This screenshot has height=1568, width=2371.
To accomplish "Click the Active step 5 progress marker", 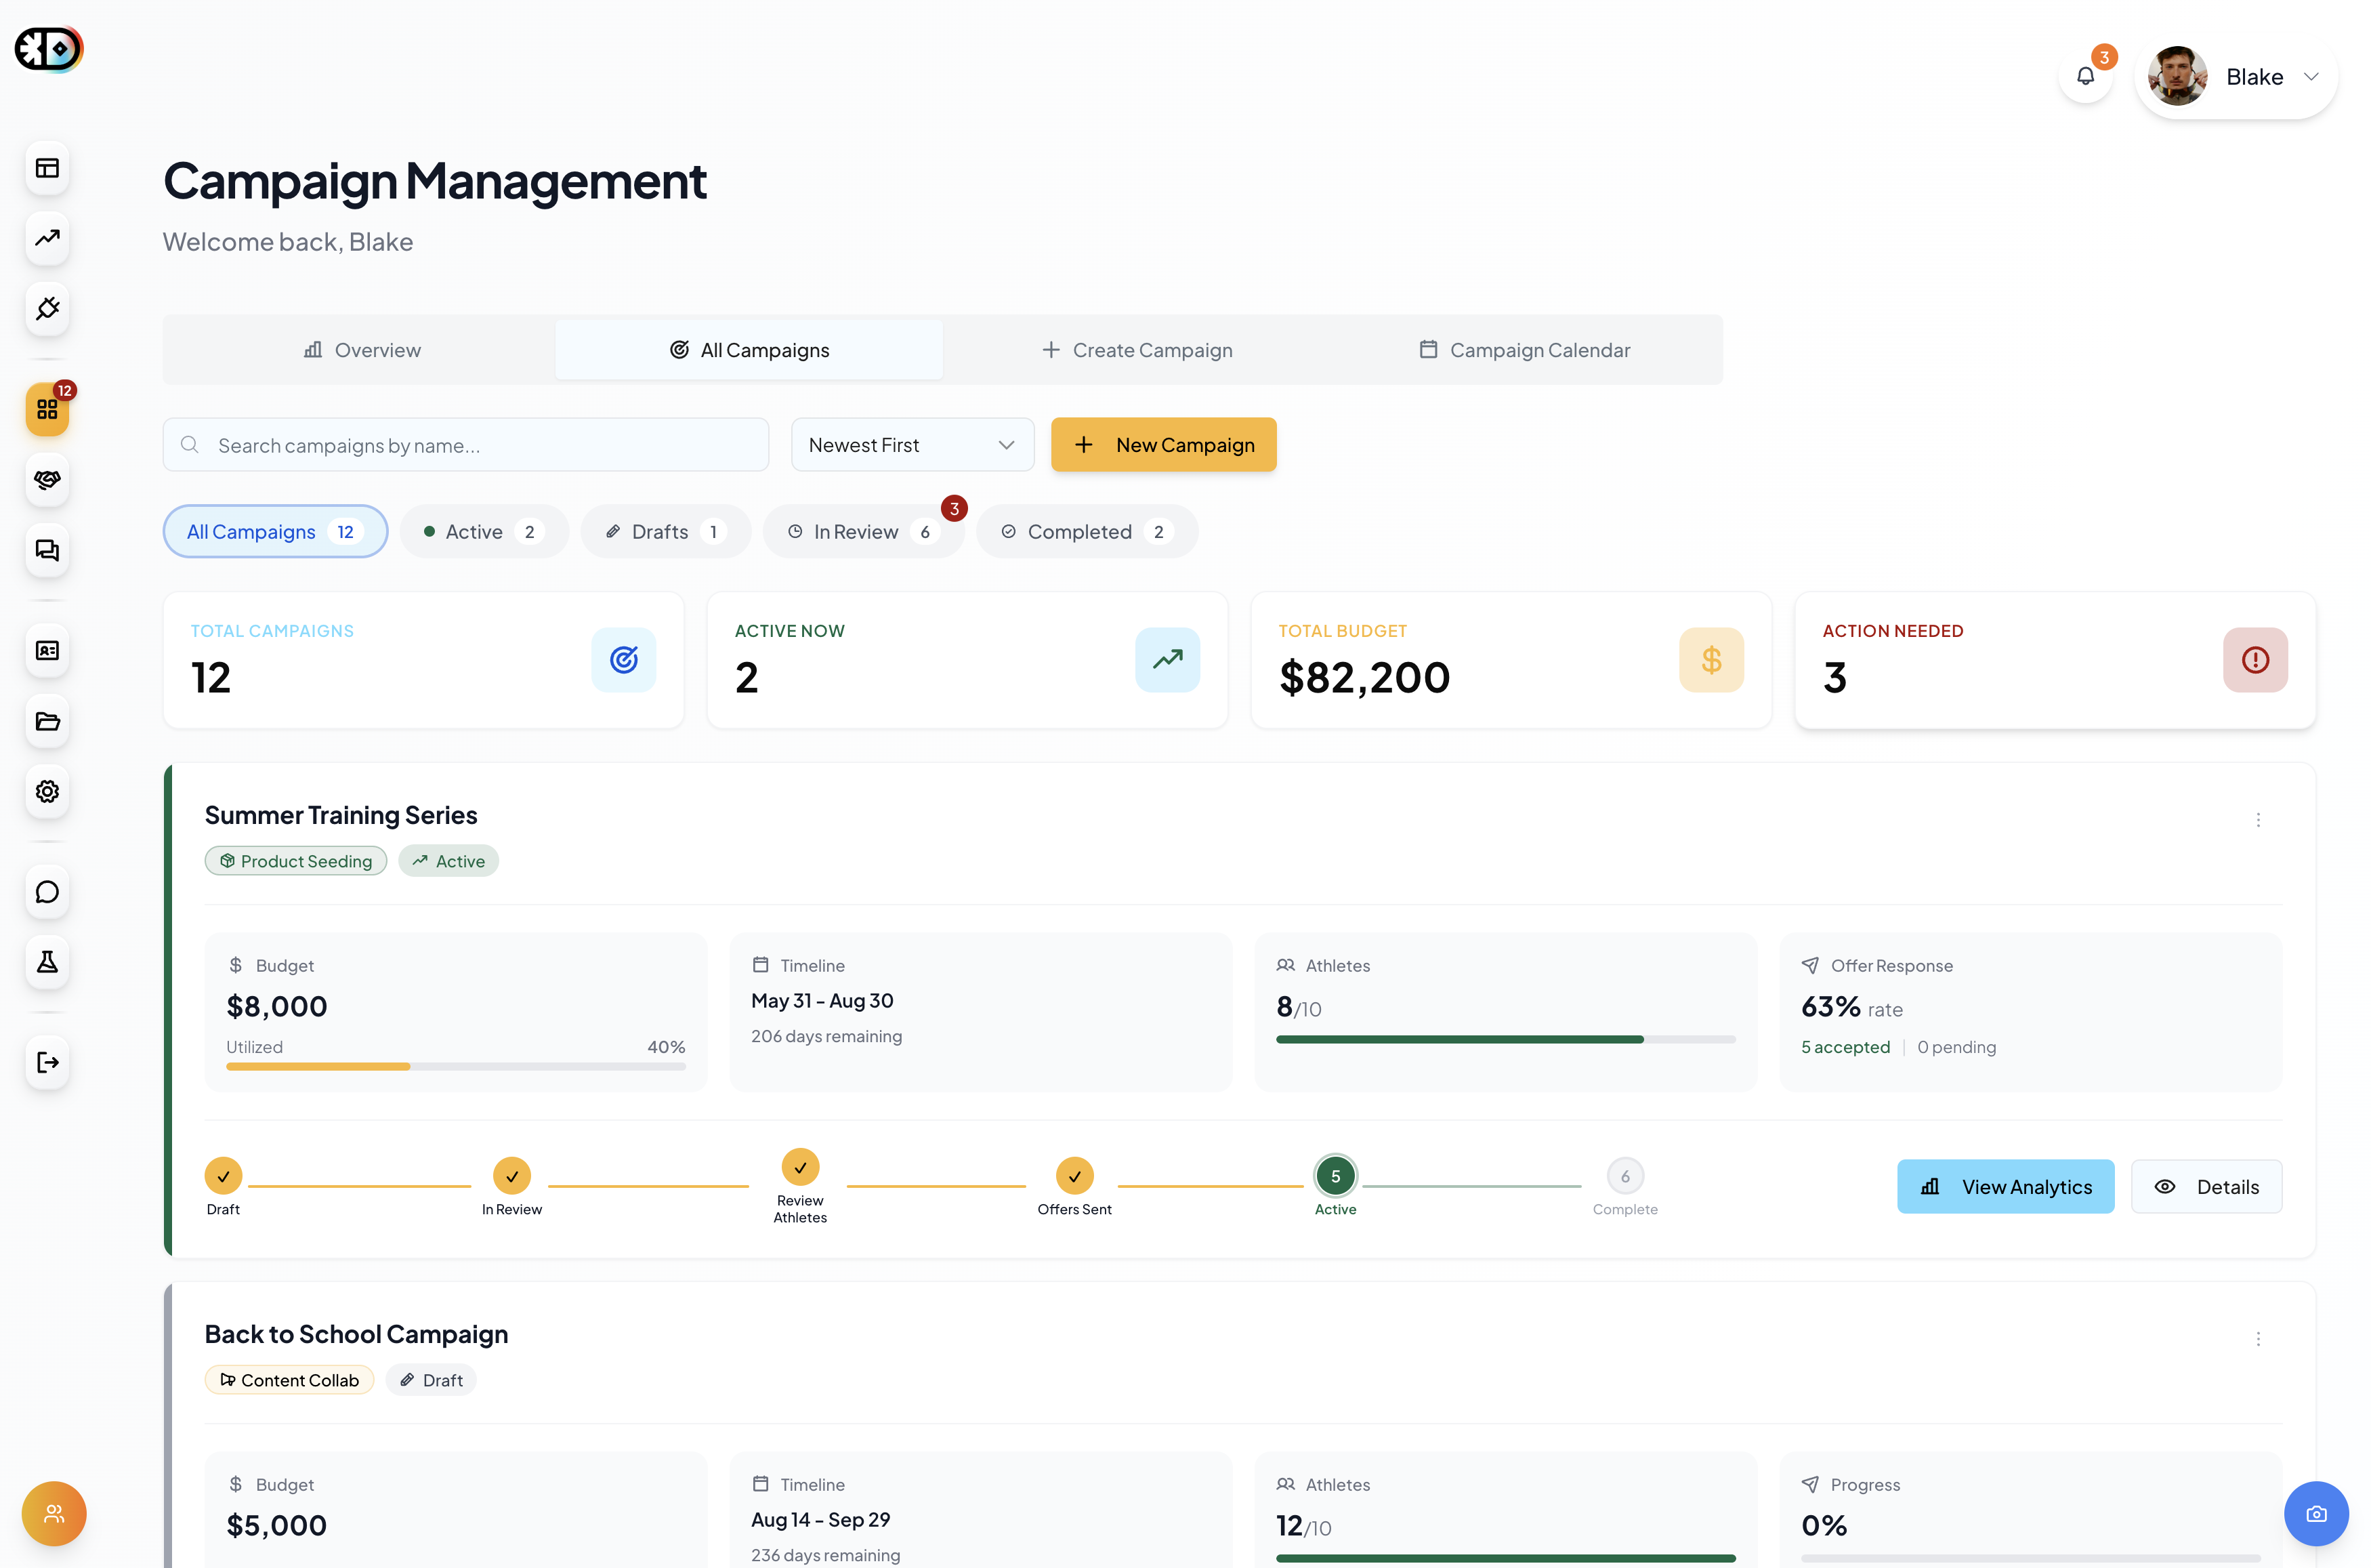I will click(x=1335, y=1177).
